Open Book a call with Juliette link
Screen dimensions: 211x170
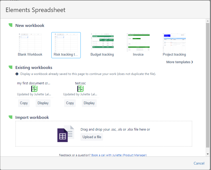pos(119,155)
